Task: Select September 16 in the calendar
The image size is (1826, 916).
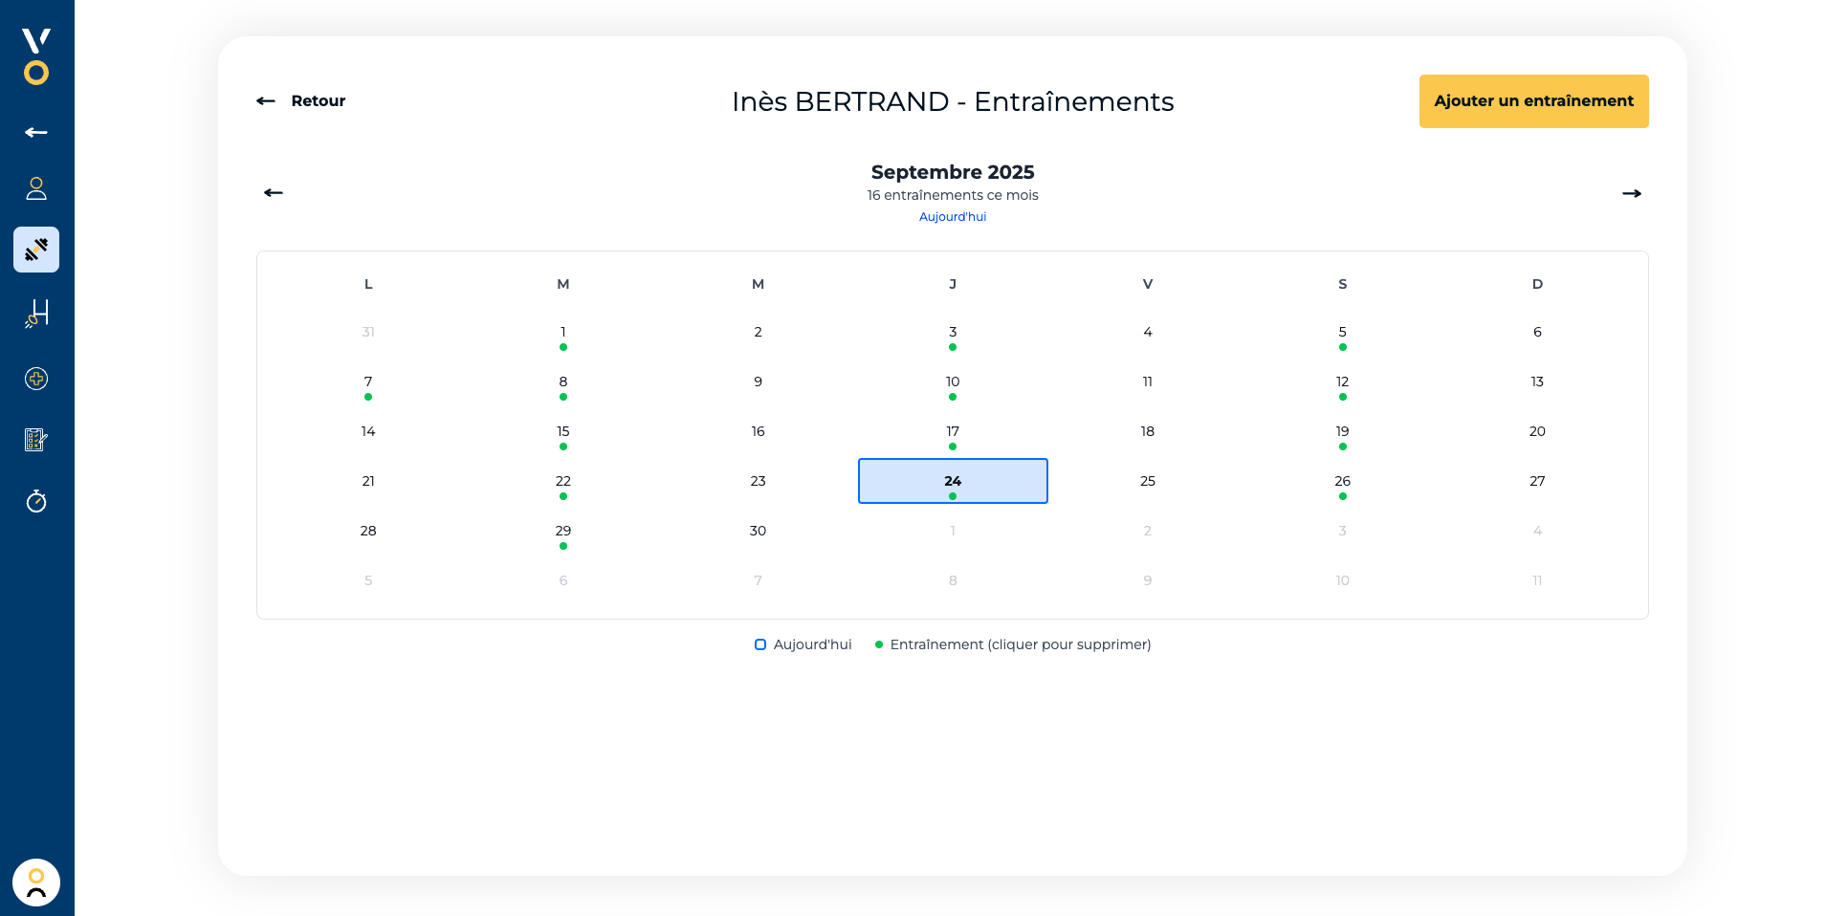Action: (x=758, y=432)
